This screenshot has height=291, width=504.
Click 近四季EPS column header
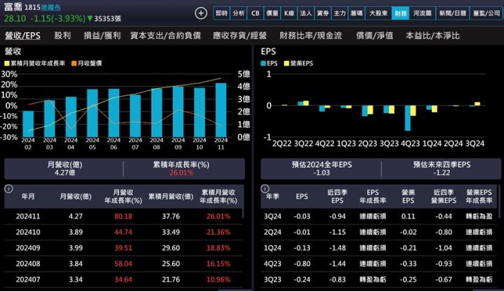tap(337, 197)
